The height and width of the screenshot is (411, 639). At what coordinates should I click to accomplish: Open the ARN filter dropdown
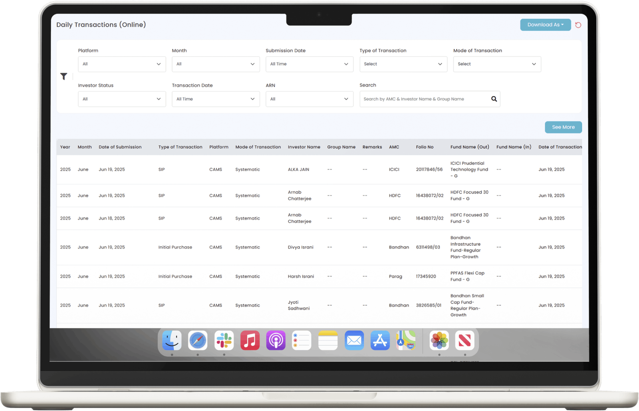[309, 99]
